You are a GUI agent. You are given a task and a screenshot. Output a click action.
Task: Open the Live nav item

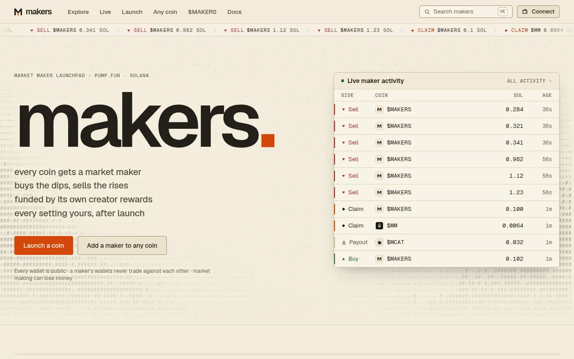105,12
